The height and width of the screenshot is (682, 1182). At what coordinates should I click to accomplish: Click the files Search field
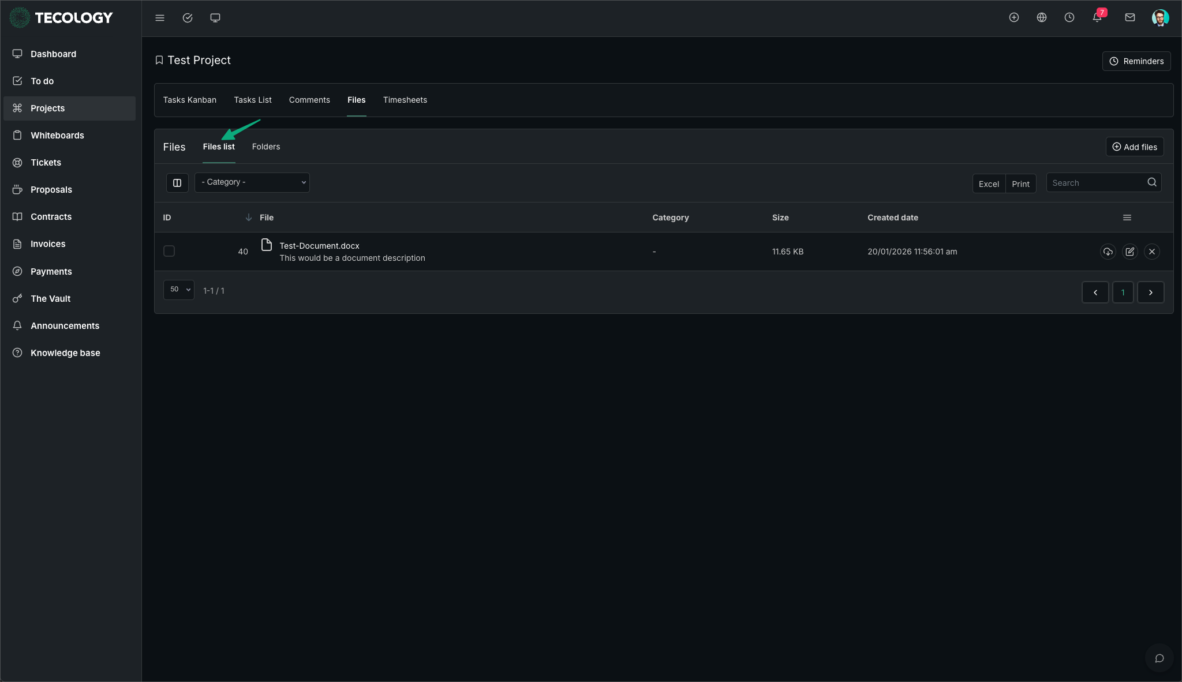pos(1097,183)
